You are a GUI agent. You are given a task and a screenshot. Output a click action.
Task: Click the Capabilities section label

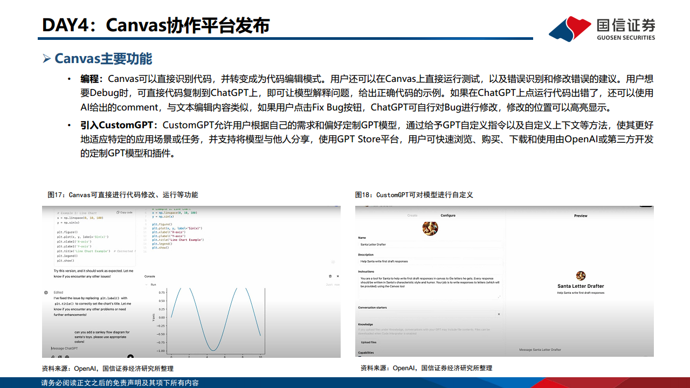(367, 353)
